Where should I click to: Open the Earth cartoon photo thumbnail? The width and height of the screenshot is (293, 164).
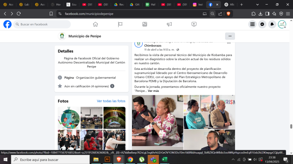[x=69, y=118]
